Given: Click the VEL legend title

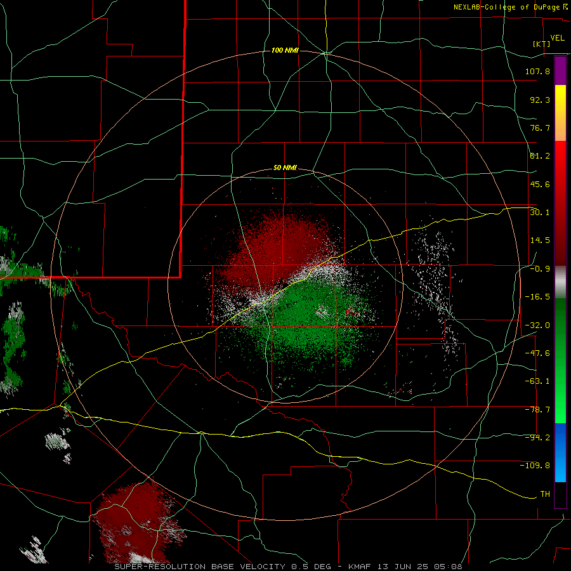Looking at the screenshot, I should pyautogui.click(x=558, y=38).
